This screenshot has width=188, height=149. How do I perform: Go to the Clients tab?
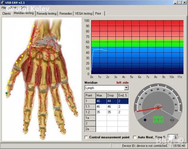[x=7, y=13]
